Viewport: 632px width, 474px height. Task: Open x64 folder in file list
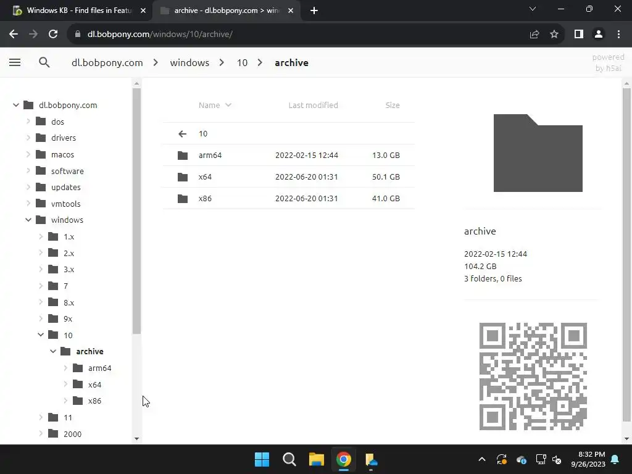(x=289, y=177)
